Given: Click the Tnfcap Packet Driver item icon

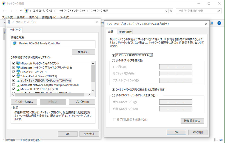Looking at the screenshot, I should click(18, 76).
